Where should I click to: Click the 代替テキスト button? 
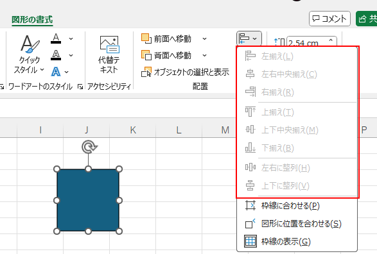coord(109,55)
